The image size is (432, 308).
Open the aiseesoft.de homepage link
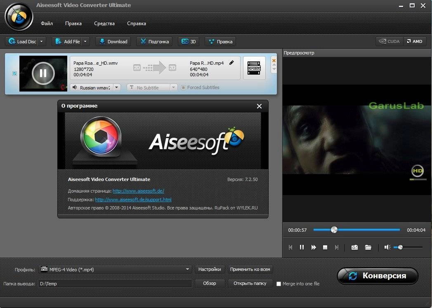pos(138,191)
